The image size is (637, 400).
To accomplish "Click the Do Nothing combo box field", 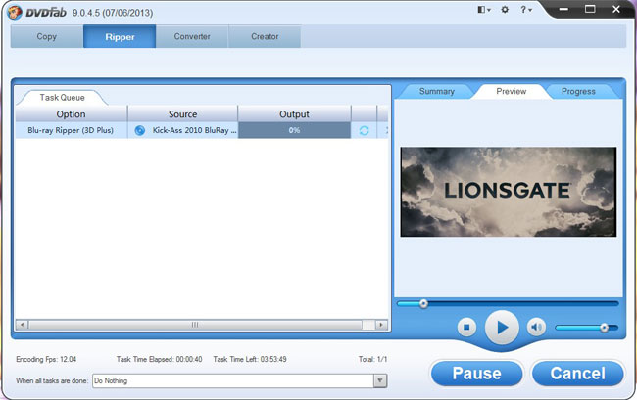I will pyautogui.click(x=240, y=380).
